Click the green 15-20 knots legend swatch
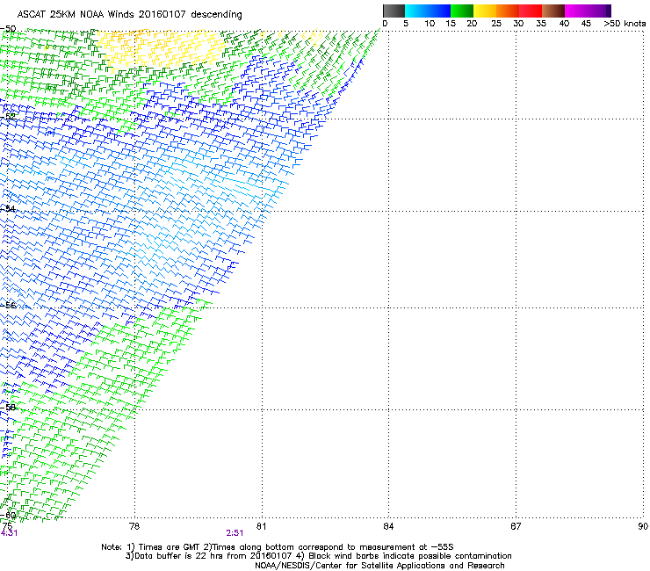The height and width of the screenshot is (571, 650). pos(462,11)
